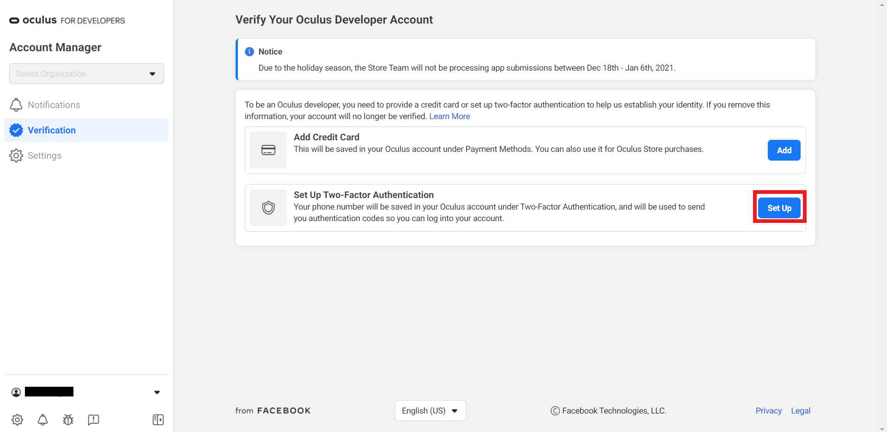Switch to the Notifications section

pos(54,105)
